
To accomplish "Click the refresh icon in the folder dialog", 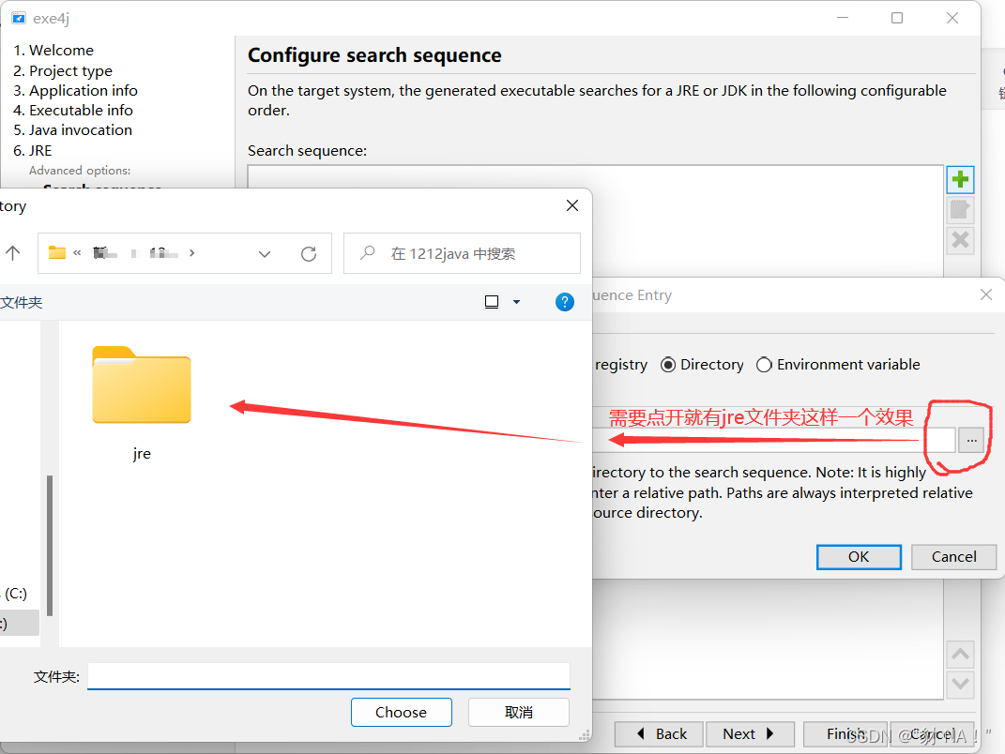I will point(310,253).
